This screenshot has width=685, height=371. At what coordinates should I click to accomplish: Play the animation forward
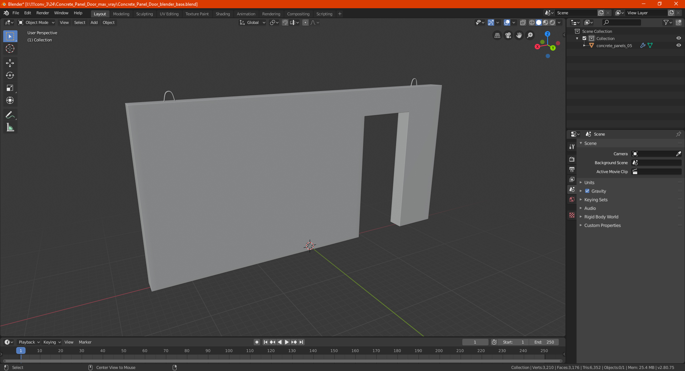point(287,342)
